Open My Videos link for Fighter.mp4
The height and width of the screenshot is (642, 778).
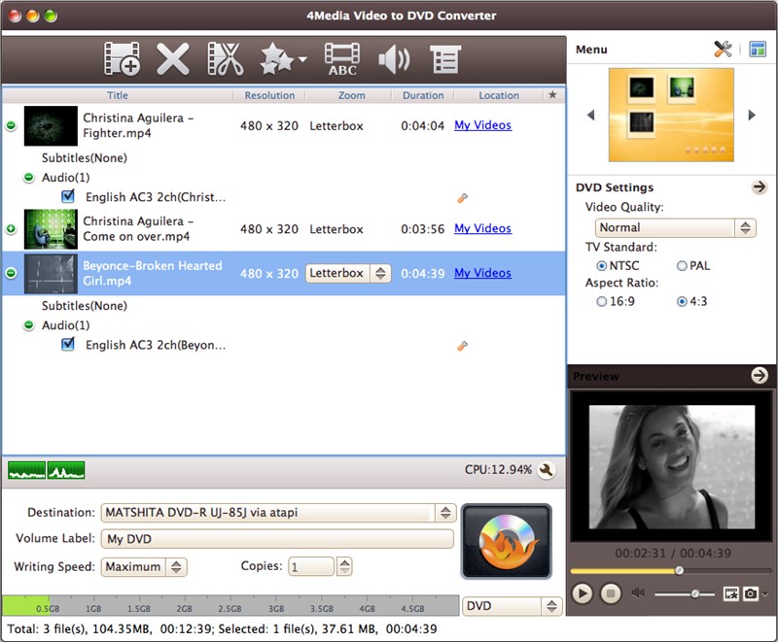point(482,125)
